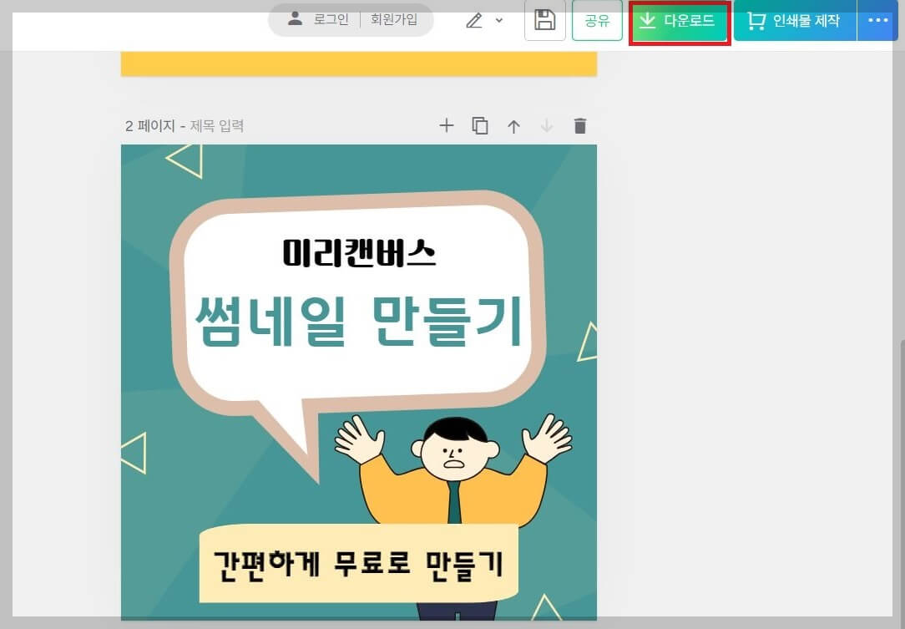Move page 2 up with the arrow
This screenshot has height=629, width=905.
(513, 126)
